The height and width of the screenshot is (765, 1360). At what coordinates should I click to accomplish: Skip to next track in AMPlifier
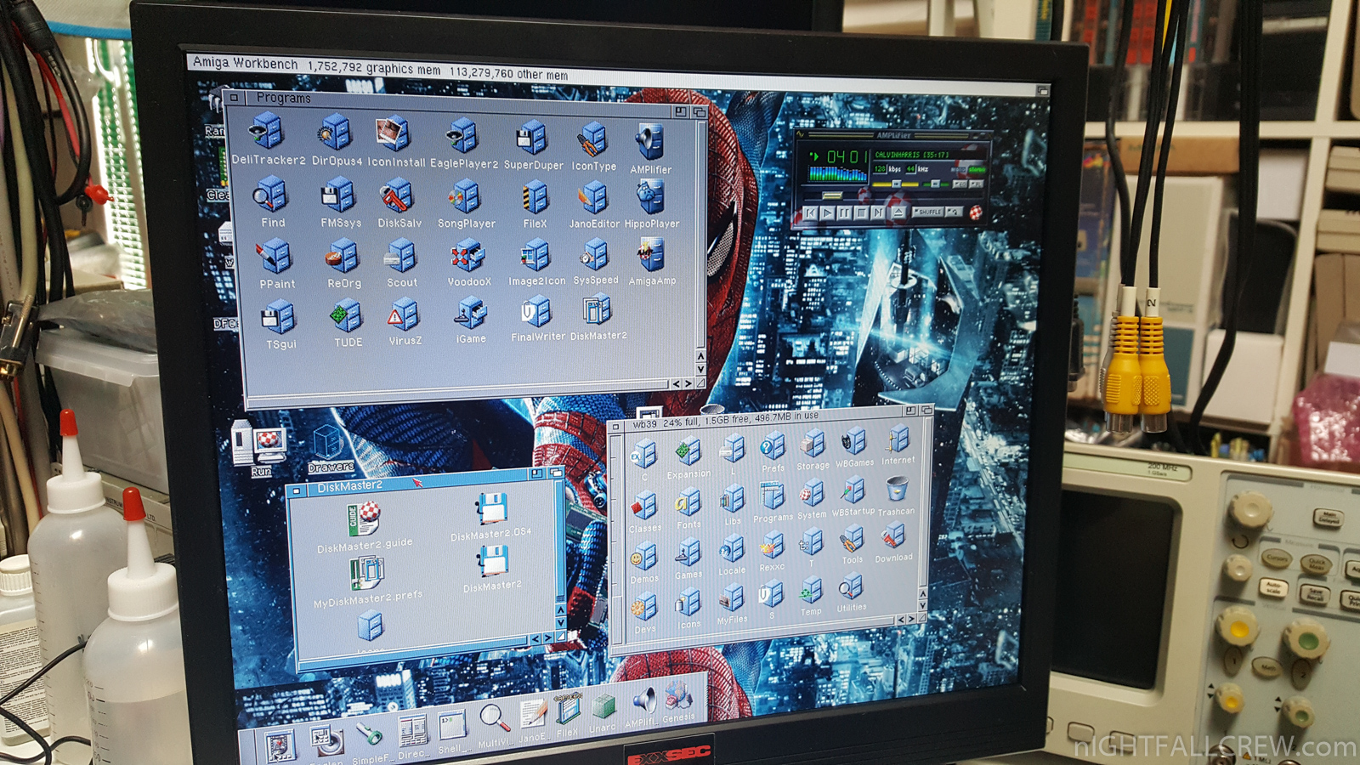coord(878,212)
